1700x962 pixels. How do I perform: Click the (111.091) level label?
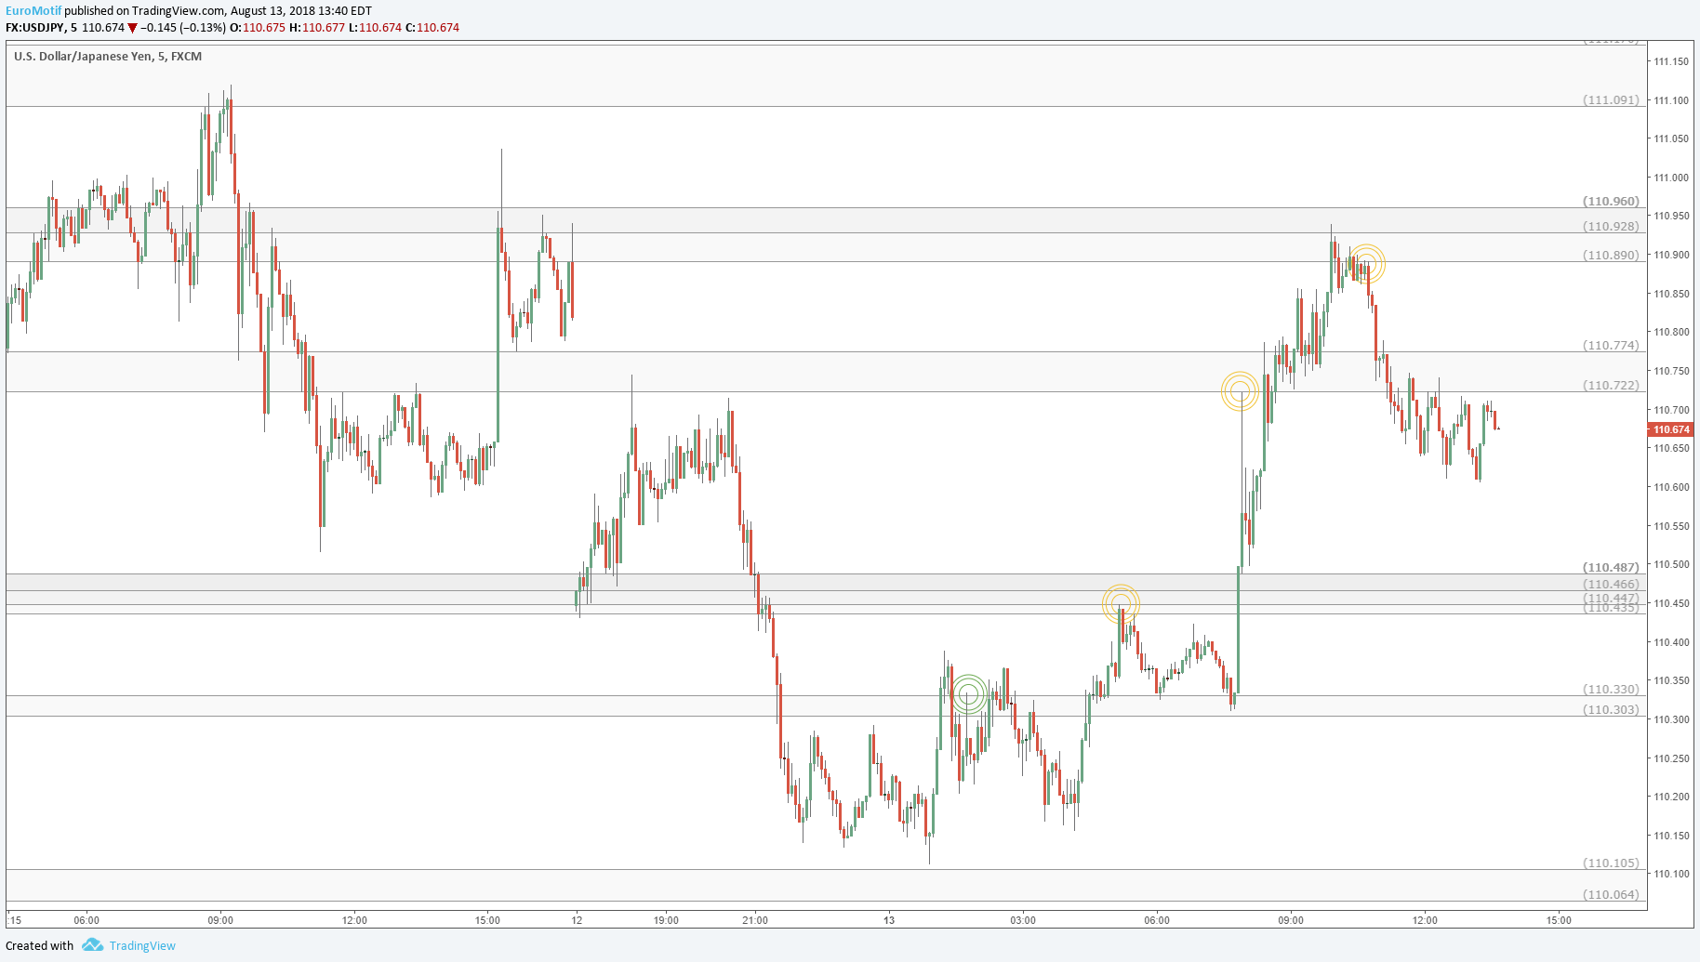[1612, 99]
